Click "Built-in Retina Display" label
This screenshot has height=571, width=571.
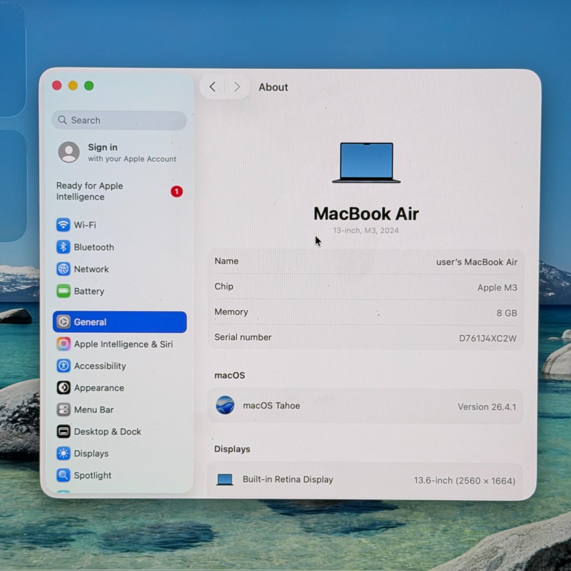pos(288,480)
